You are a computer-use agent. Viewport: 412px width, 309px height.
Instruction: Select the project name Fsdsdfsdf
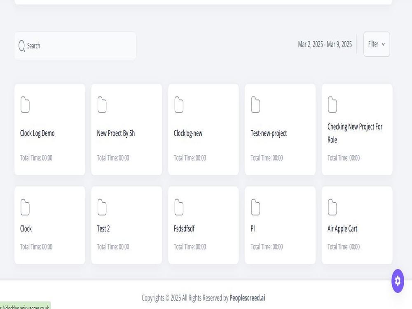pyautogui.click(x=184, y=229)
